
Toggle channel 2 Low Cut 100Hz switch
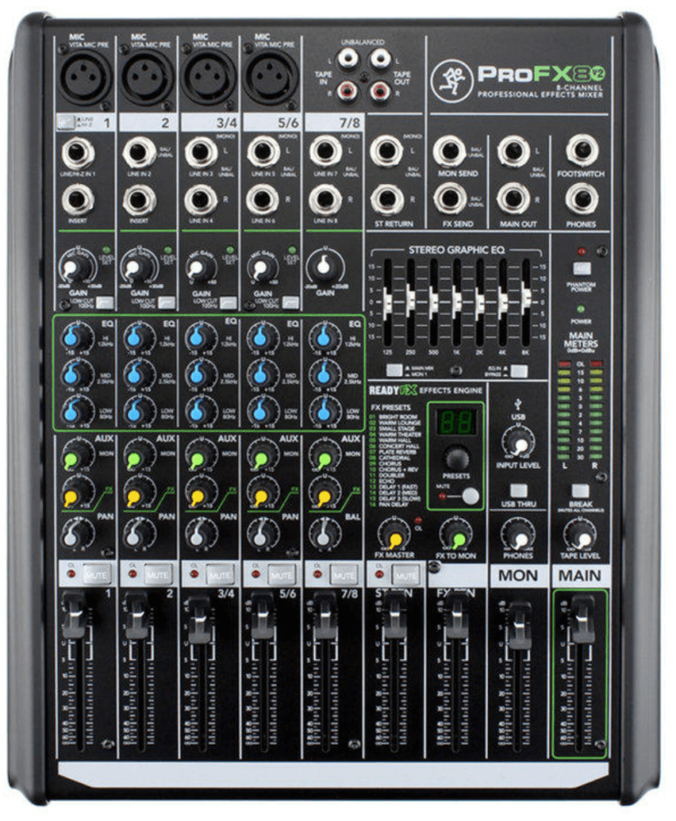tap(167, 302)
